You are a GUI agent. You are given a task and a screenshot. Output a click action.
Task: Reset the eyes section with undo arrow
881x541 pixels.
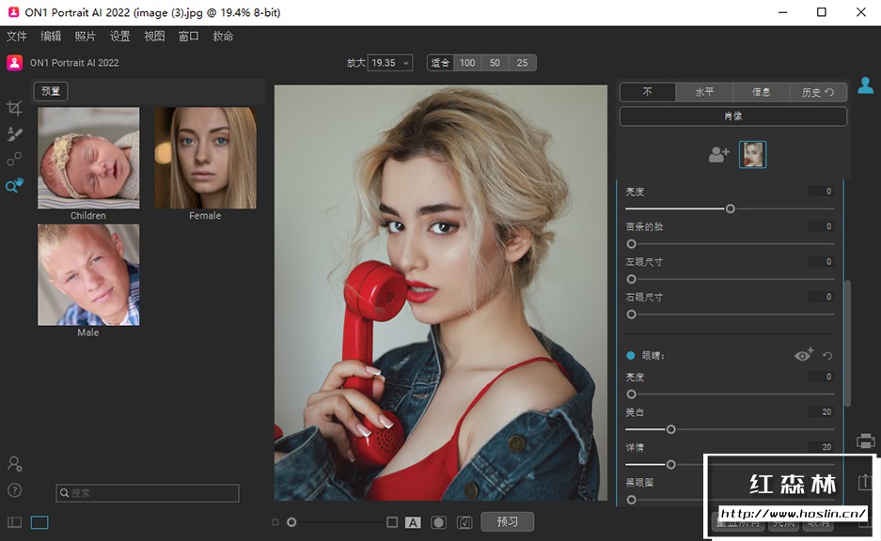click(827, 356)
